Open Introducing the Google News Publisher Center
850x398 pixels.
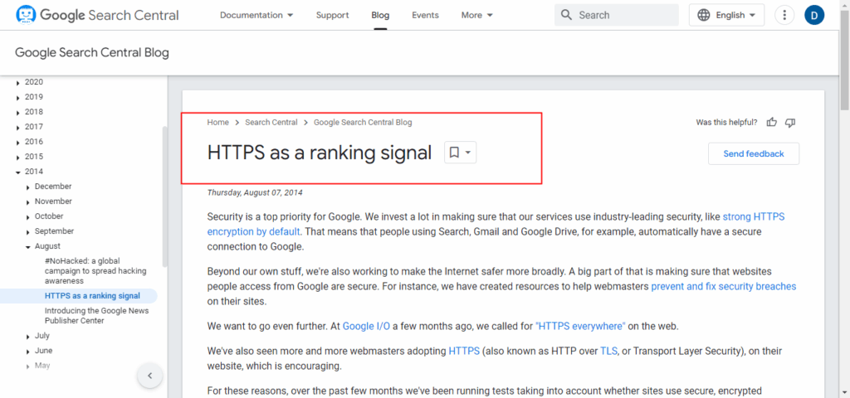[x=96, y=316]
